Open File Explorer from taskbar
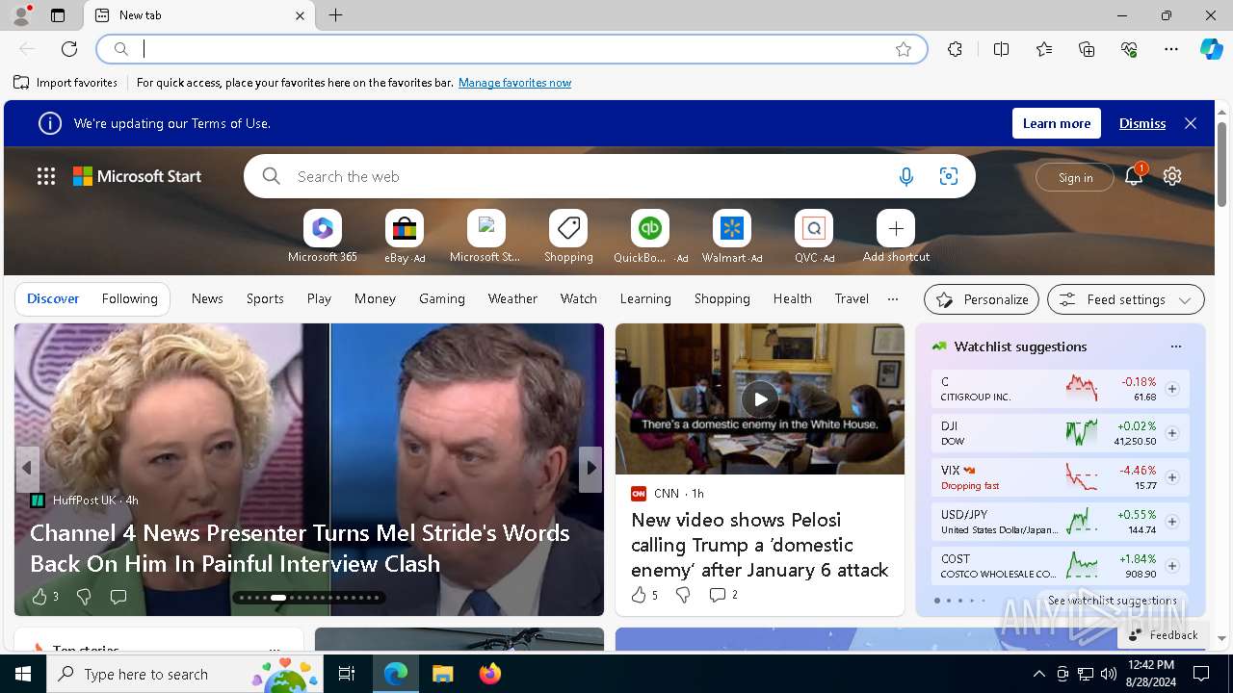This screenshot has height=693, width=1233. tap(442, 674)
